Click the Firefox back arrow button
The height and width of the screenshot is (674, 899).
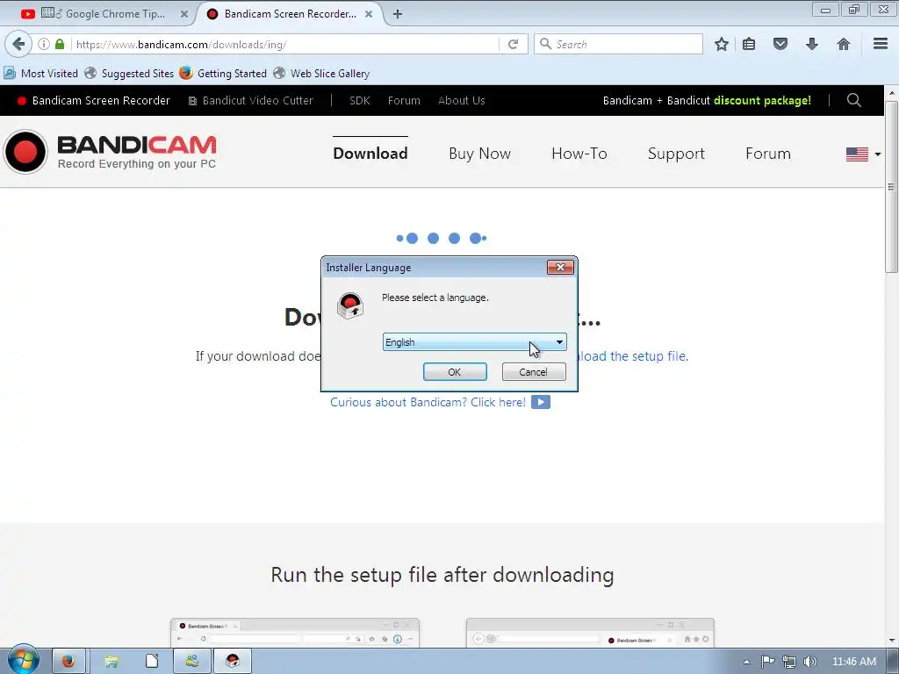tap(18, 44)
